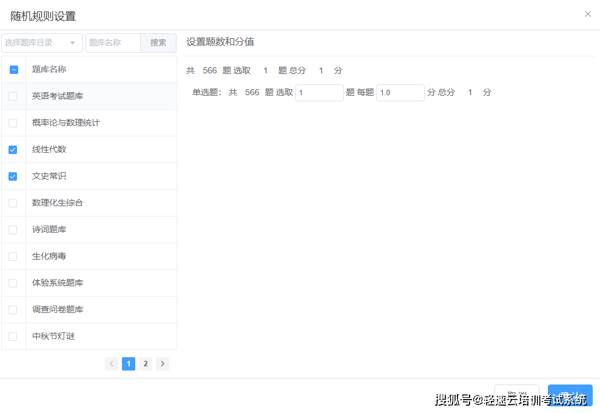This screenshot has height=413, width=600.
Task: Enable the 概率论与数理统计 checkbox
Action: coord(13,123)
